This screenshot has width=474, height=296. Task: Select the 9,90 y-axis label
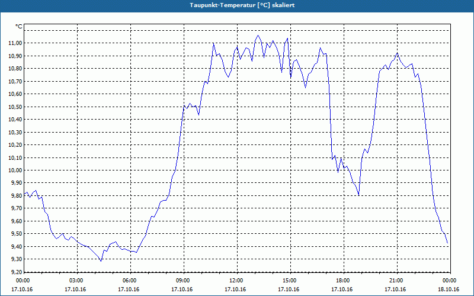tap(17, 183)
